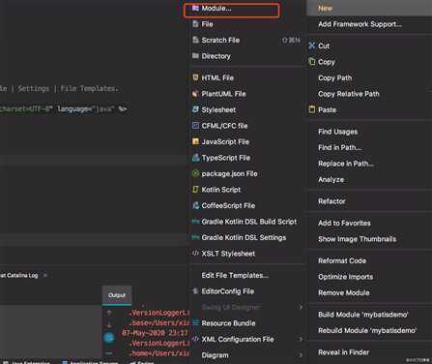This screenshot has width=432, height=364.
Task: Select Copy Path in context menu
Action: coord(334,77)
